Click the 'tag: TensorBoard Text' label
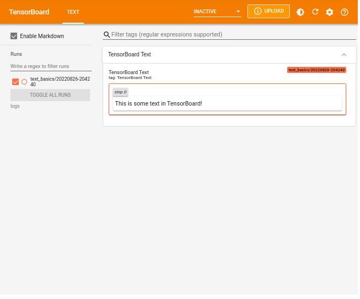This screenshot has width=360, height=299. click(130, 78)
